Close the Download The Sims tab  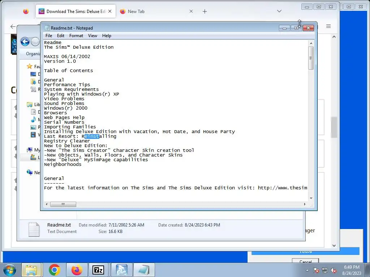tap(110, 11)
